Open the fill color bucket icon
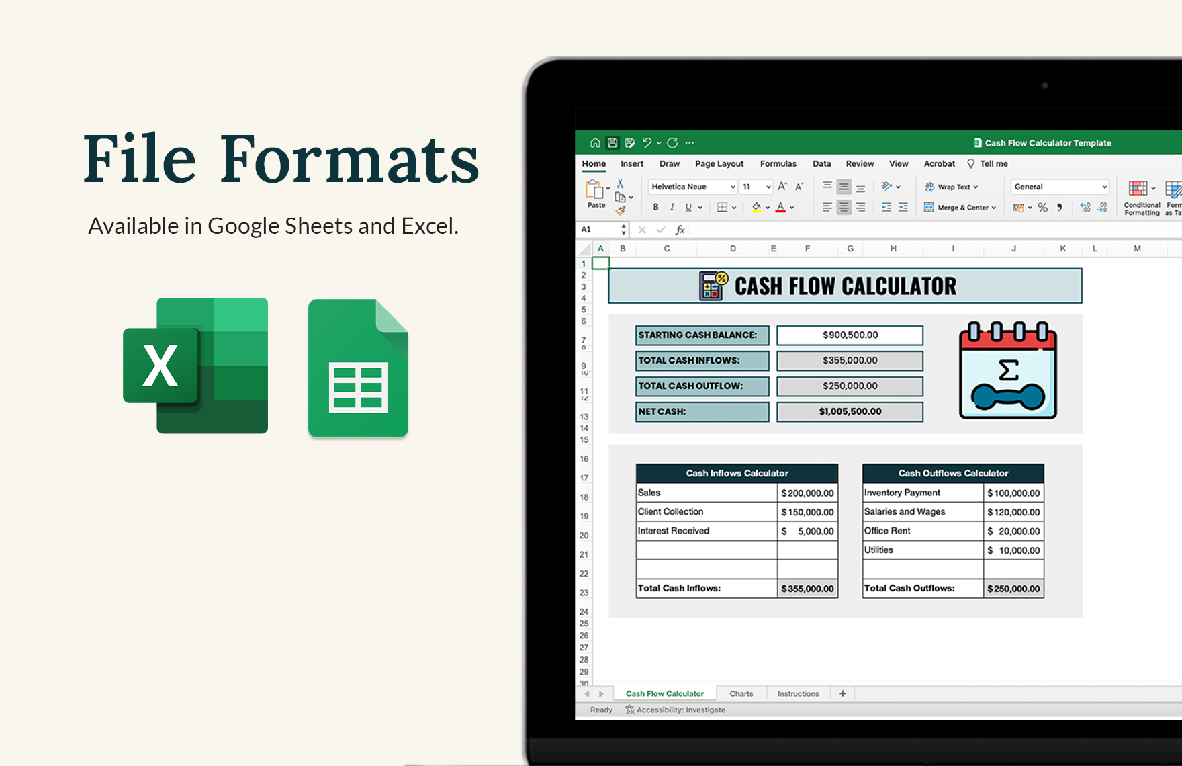 pyautogui.click(x=758, y=207)
